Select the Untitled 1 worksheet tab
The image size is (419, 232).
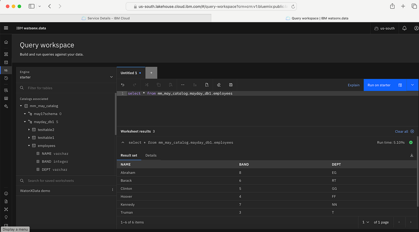click(128, 73)
